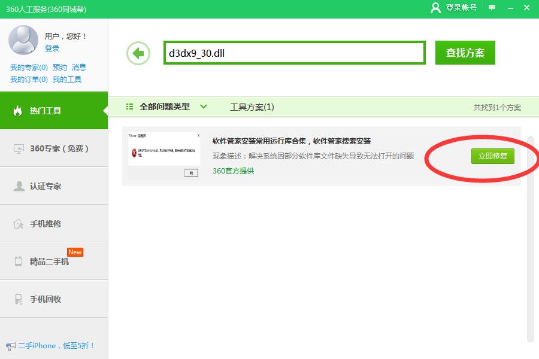Click the 登录 link under the greeting

pos(52,48)
